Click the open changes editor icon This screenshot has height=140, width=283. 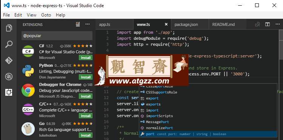click(x=257, y=24)
